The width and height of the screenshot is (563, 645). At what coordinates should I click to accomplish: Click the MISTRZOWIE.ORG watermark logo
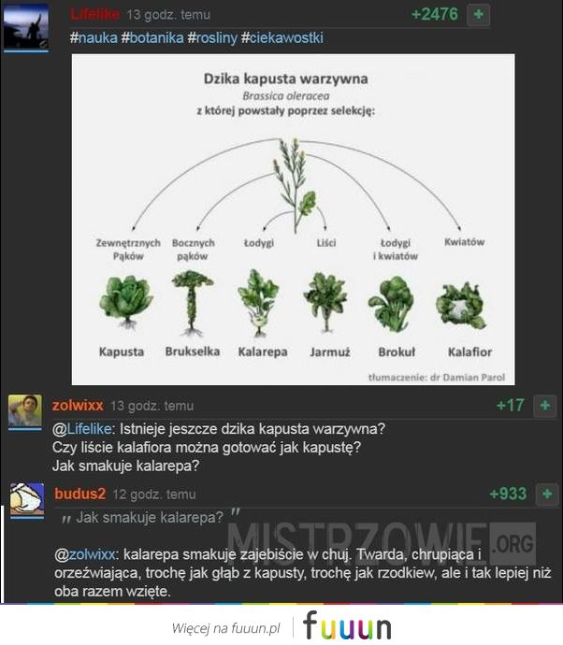[382, 542]
